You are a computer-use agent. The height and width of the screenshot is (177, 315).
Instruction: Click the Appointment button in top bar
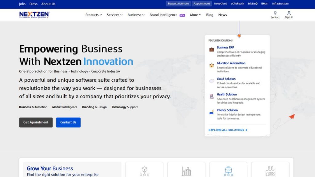[x=202, y=4]
